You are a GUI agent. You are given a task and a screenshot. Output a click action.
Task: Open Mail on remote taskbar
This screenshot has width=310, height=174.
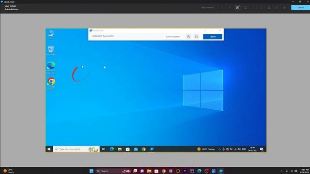click(136, 149)
